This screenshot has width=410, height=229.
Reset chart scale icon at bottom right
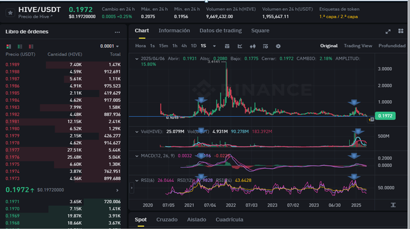pyautogui.click(x=393, y=205)
